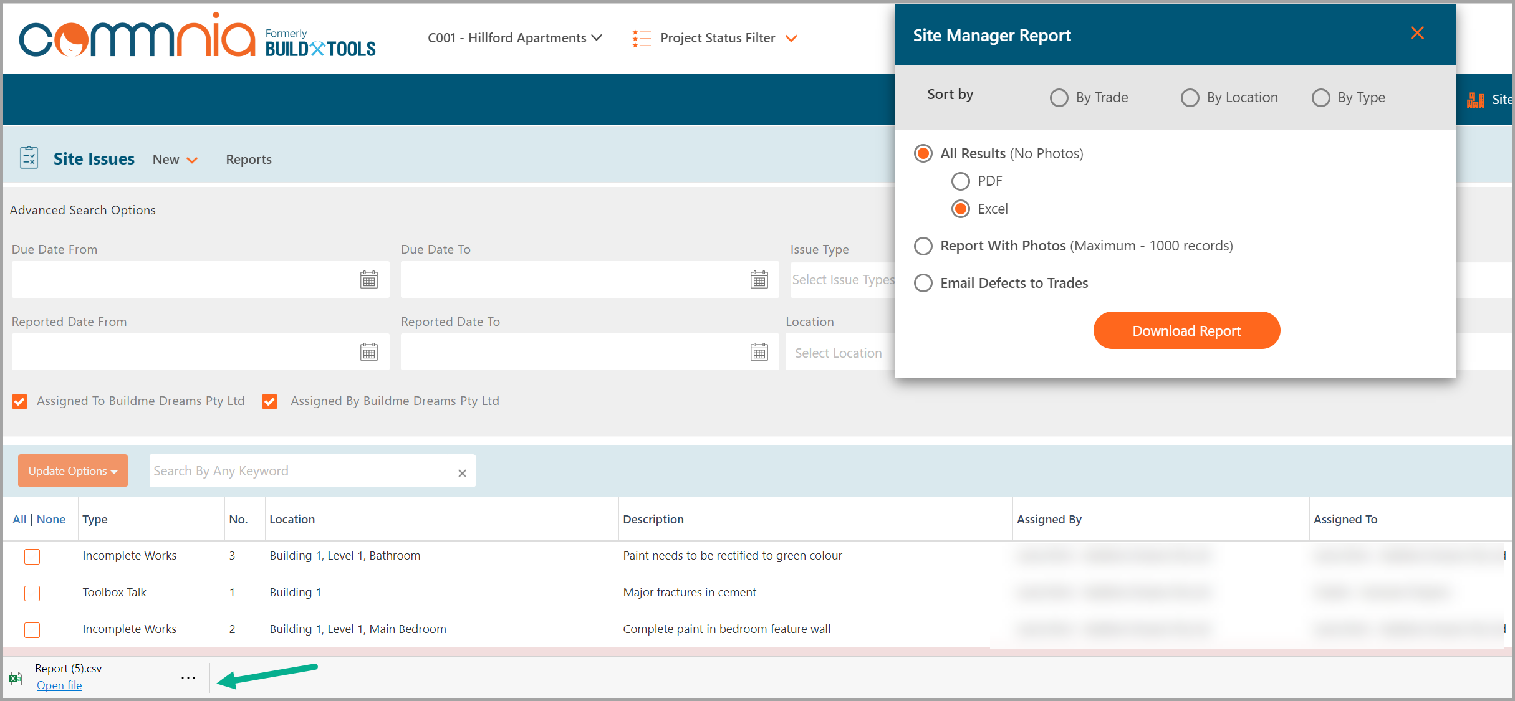Uncheck Assigned To Buildme Dreams Pty Ltd
1515x701 pixels.
19,401
